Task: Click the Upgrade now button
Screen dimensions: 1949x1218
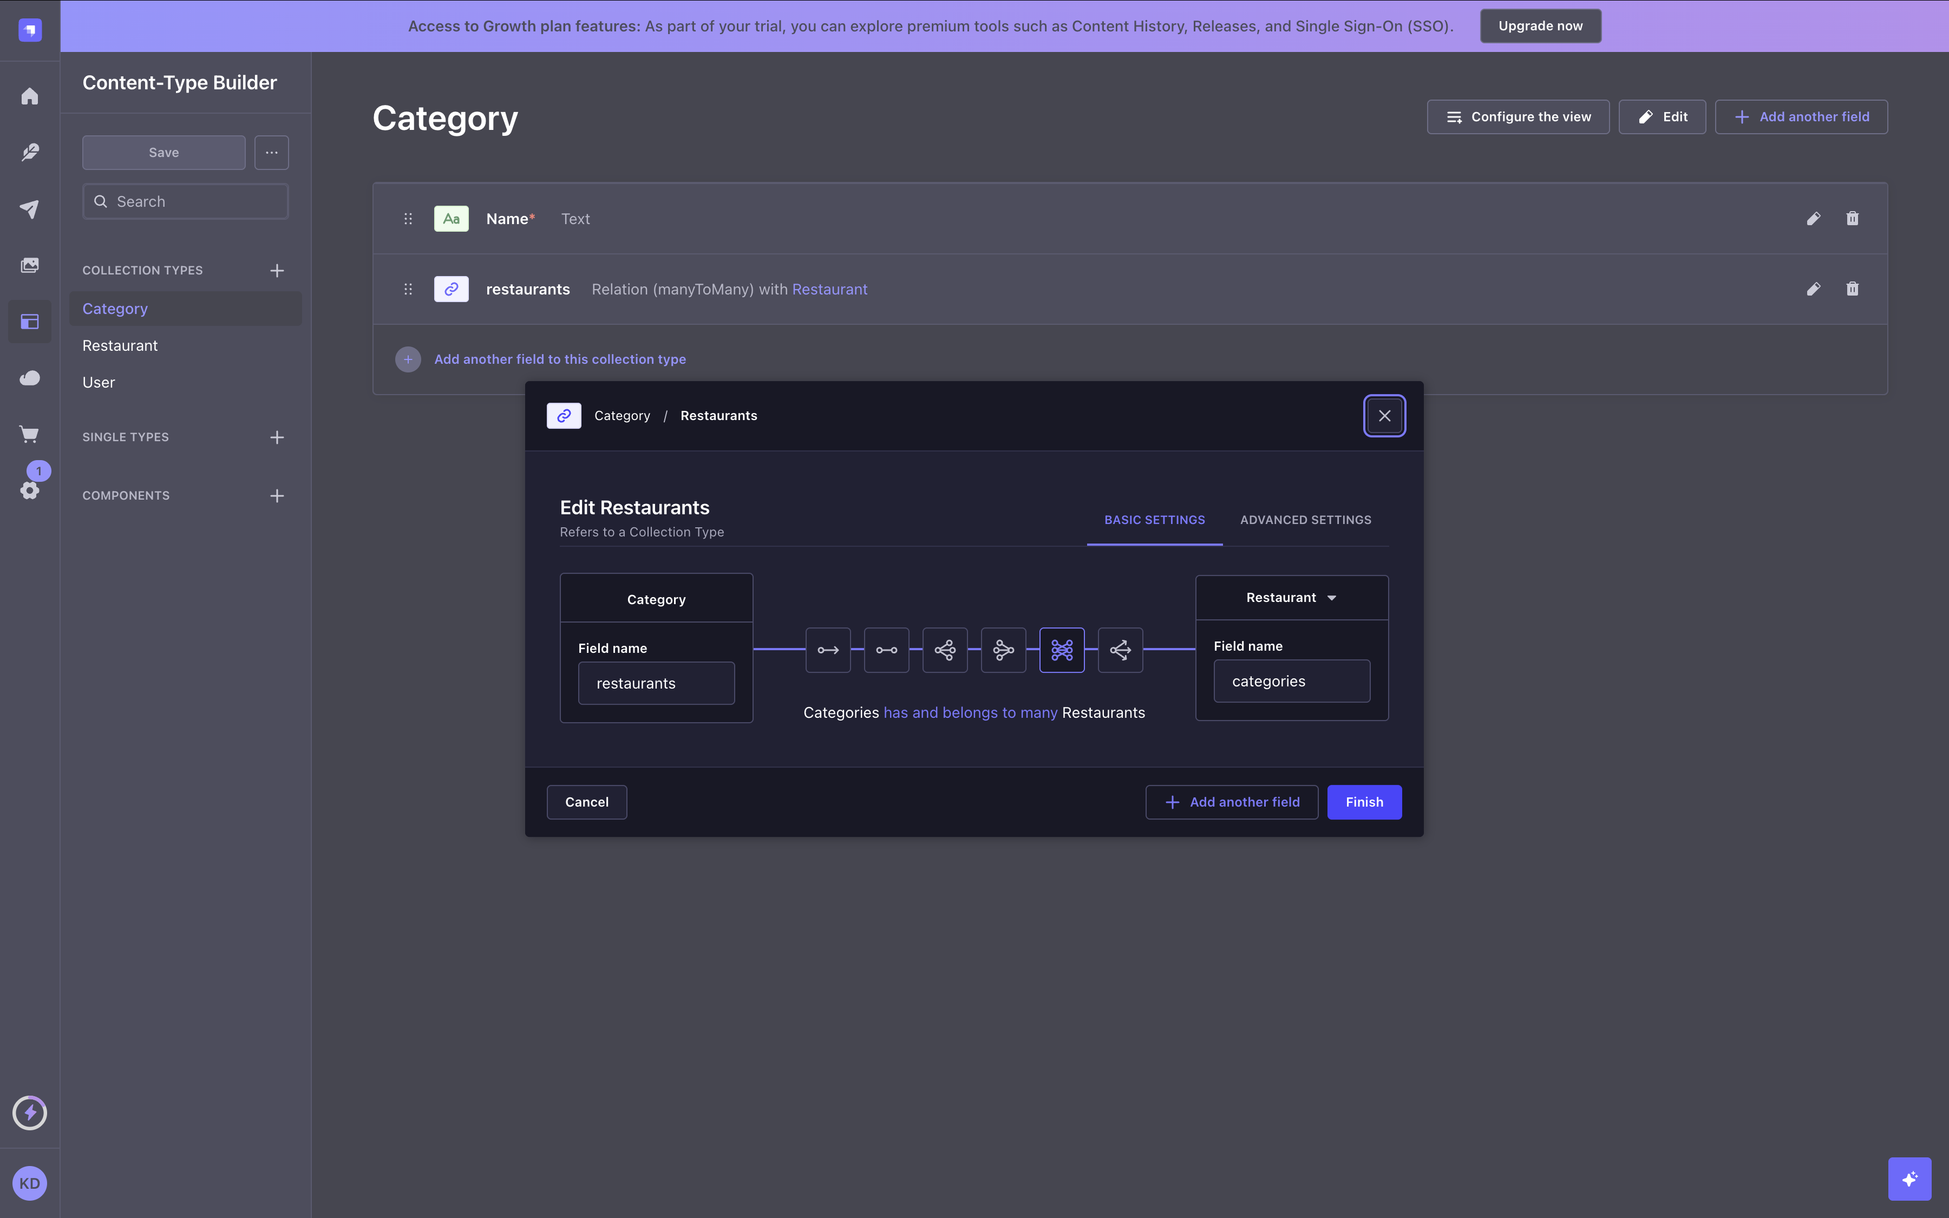Action: pos(1540,25)
